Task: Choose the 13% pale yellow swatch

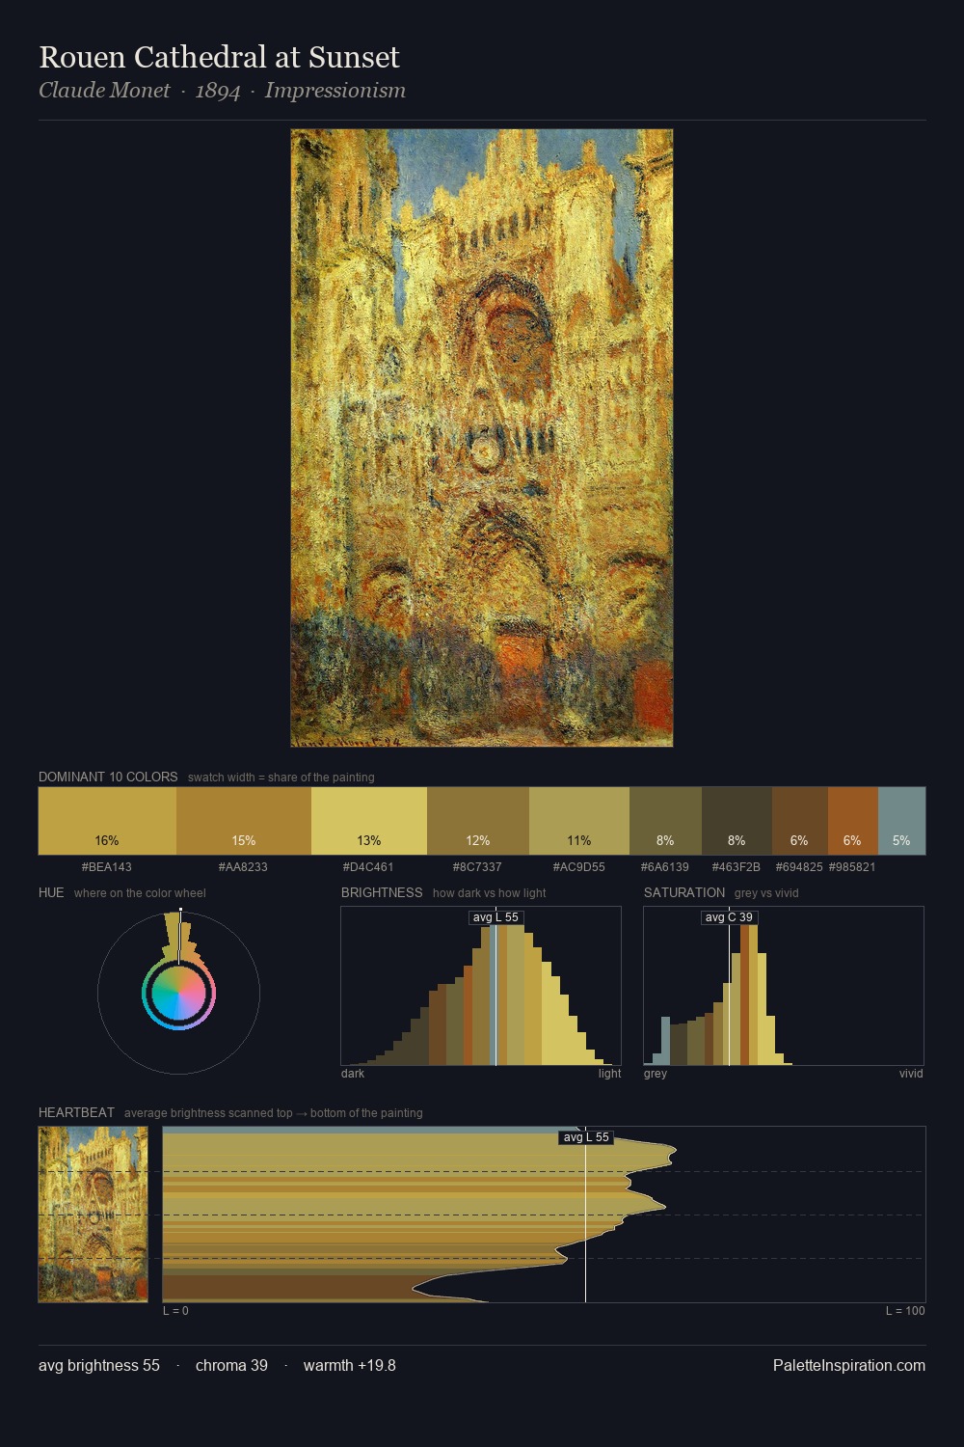Action: pyautogui.click(x=369, y=821)
